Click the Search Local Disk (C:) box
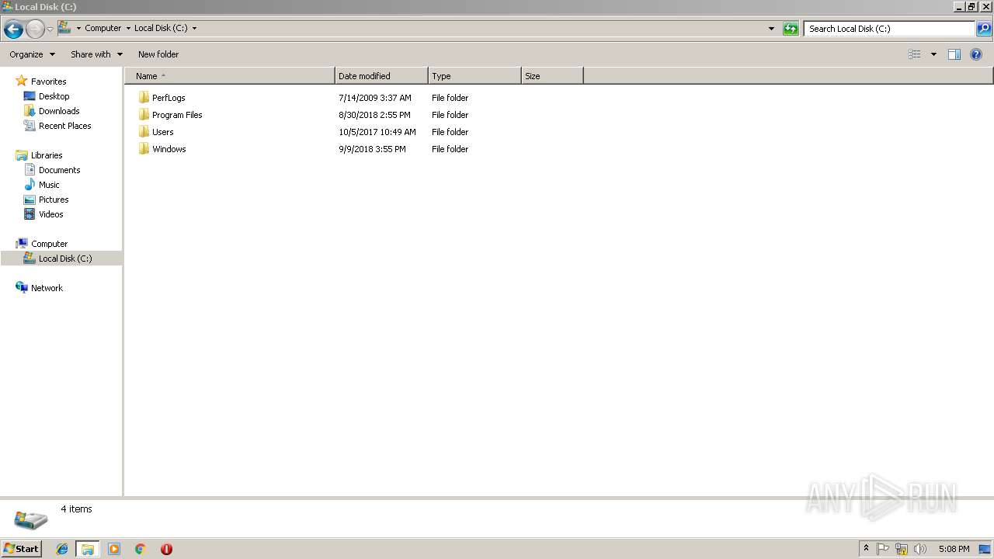 pyautogui.click(x=889, y=29)
